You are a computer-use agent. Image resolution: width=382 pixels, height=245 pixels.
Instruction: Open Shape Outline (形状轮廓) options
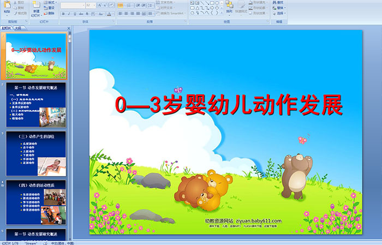coord(258,8)
